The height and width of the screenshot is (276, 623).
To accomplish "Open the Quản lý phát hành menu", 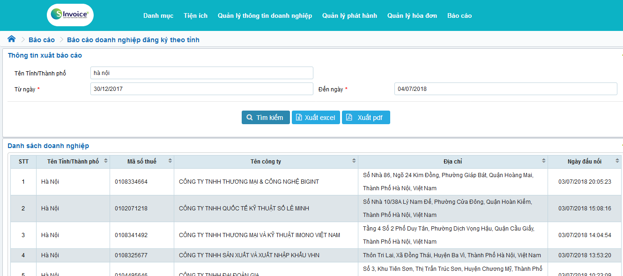I will click(x=349, y=16).
